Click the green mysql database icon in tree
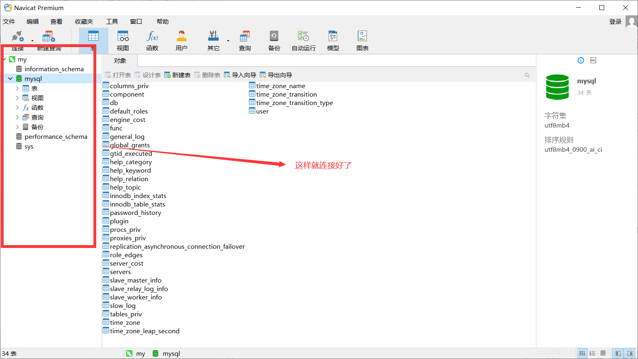Viewport: 638px width, 359px height. tap(19, 79)
